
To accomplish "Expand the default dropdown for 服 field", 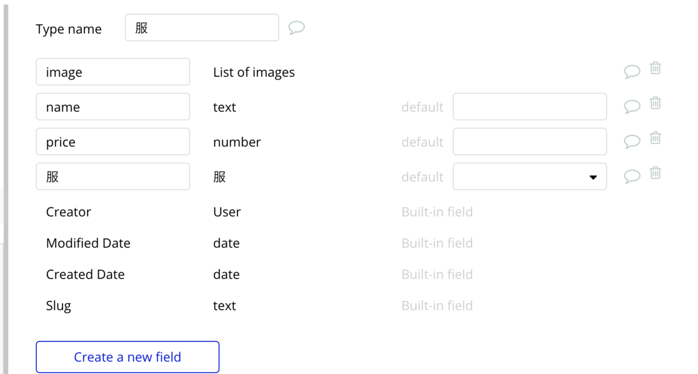I will (530, 176).
